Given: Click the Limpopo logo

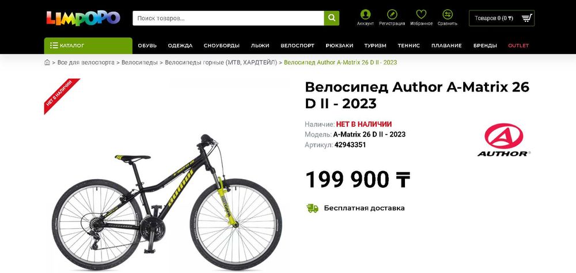Looking at the screenshot, I should coord(84,18).
